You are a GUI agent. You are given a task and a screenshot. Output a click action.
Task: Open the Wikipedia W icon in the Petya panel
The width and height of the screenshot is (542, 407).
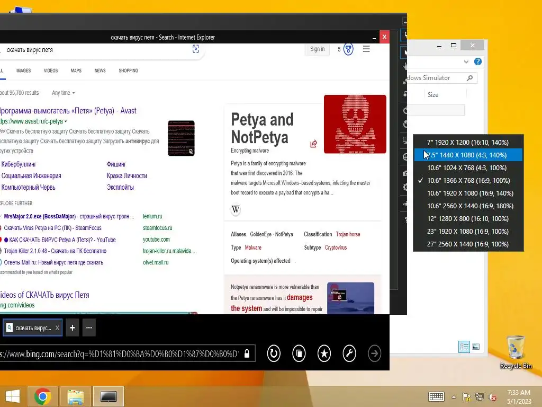point(236,209)
